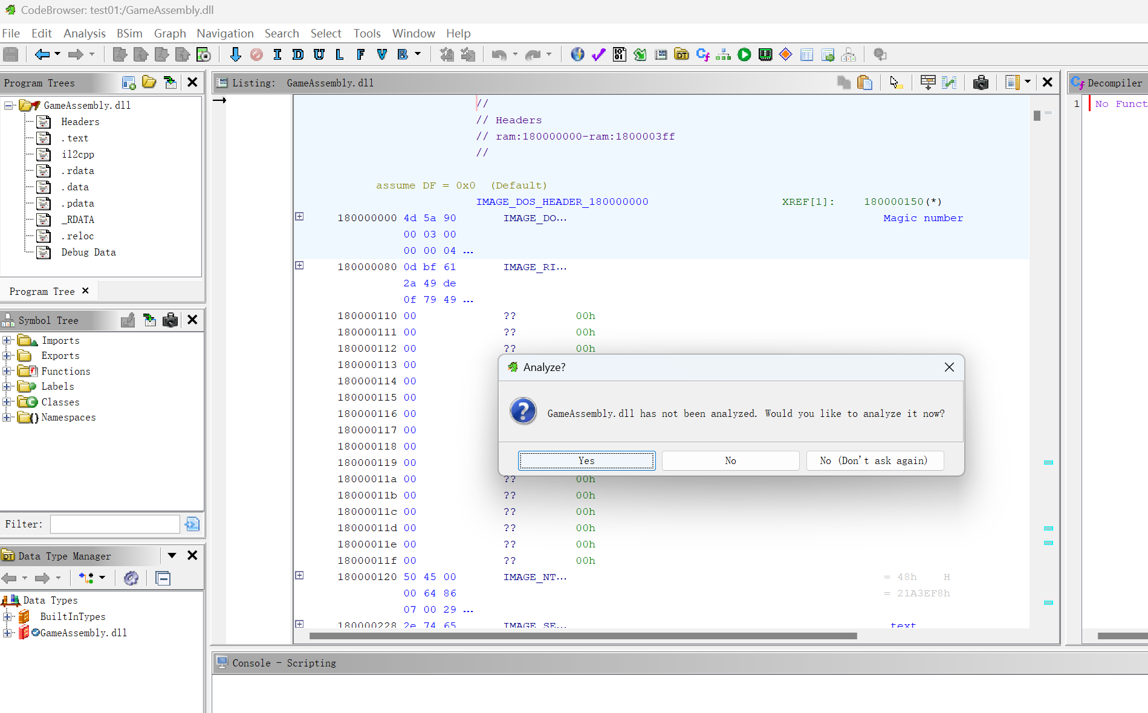Click the 'D' next data icon
This screenshot has height=713, width=1148.
[x=298, y=54]
